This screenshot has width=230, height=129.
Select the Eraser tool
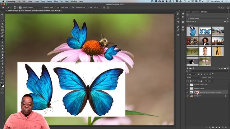(x=3, y=49)
